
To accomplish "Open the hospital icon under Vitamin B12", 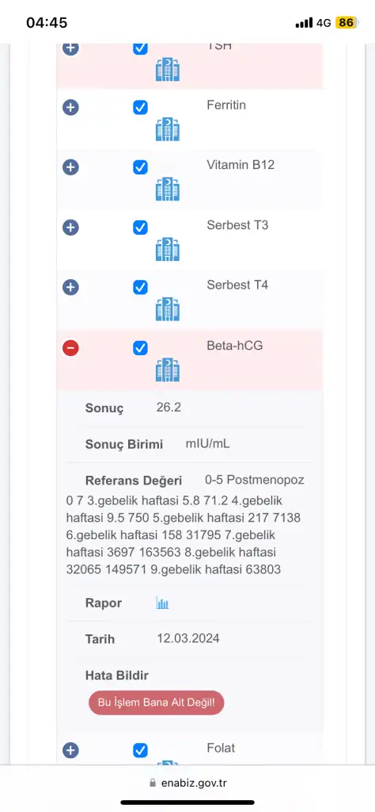I will (168, 189).
